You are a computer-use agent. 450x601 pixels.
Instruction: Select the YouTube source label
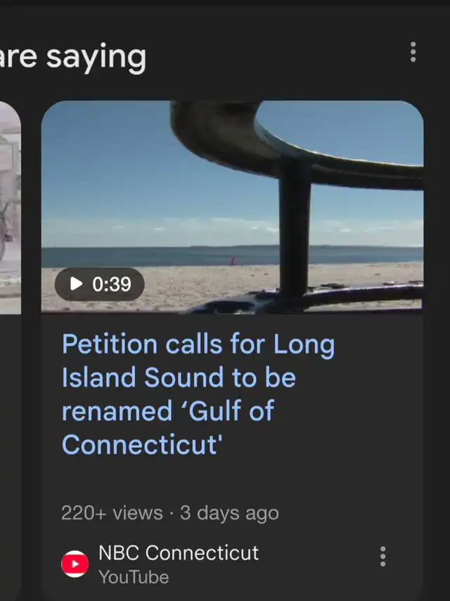pyautogui.click(x=134, y=577)
